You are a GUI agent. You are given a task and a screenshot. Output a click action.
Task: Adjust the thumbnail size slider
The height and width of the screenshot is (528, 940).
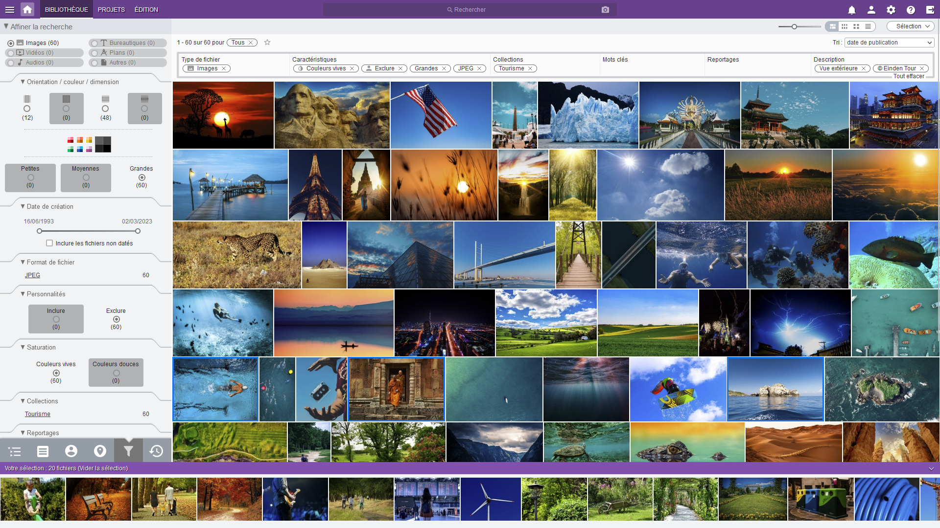(x=795, y=26)
